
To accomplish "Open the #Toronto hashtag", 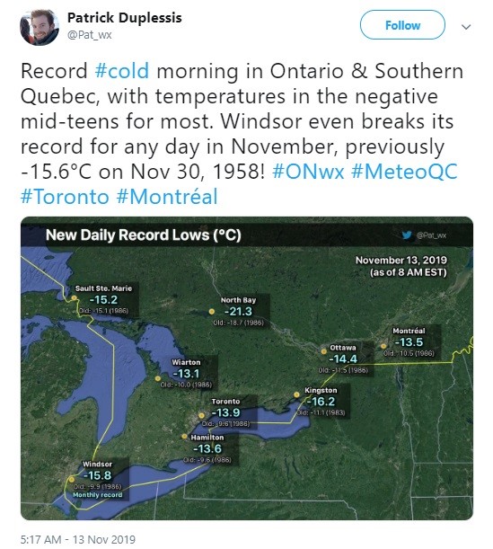I will coord(65,197).
